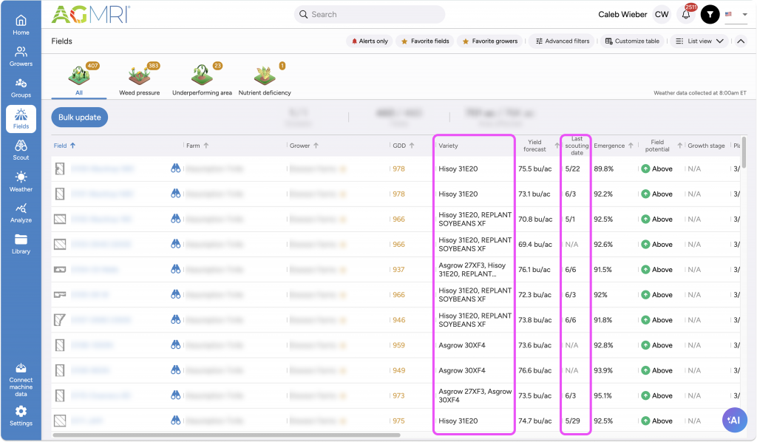Click the Caleb Wieber user name
The width and height of the screenshot is (757, 442).
pos(622,15)
